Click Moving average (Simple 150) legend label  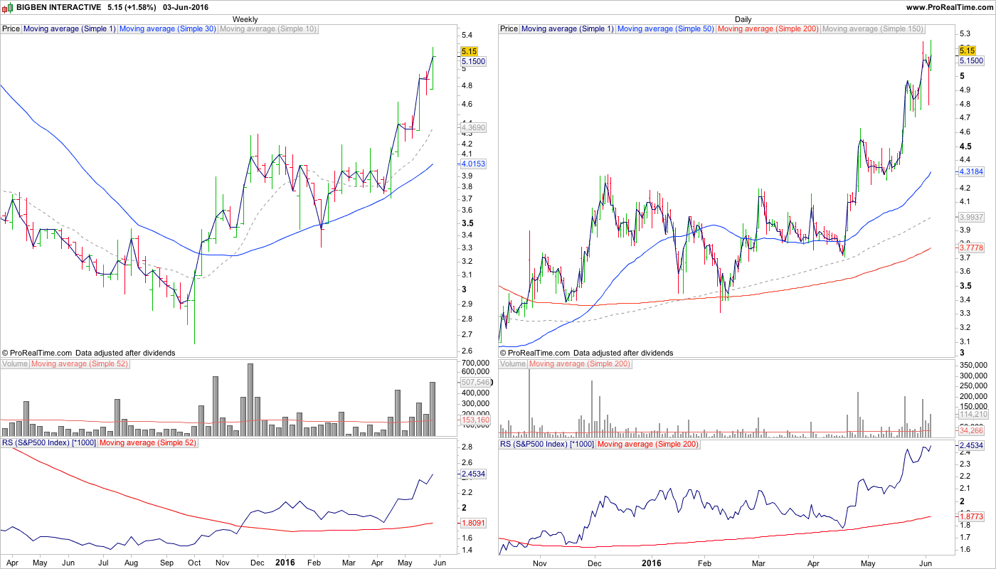(873, 29)
